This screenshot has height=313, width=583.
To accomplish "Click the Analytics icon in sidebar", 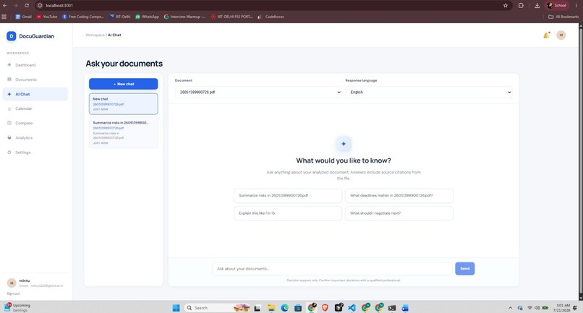I will coord(9,137).
